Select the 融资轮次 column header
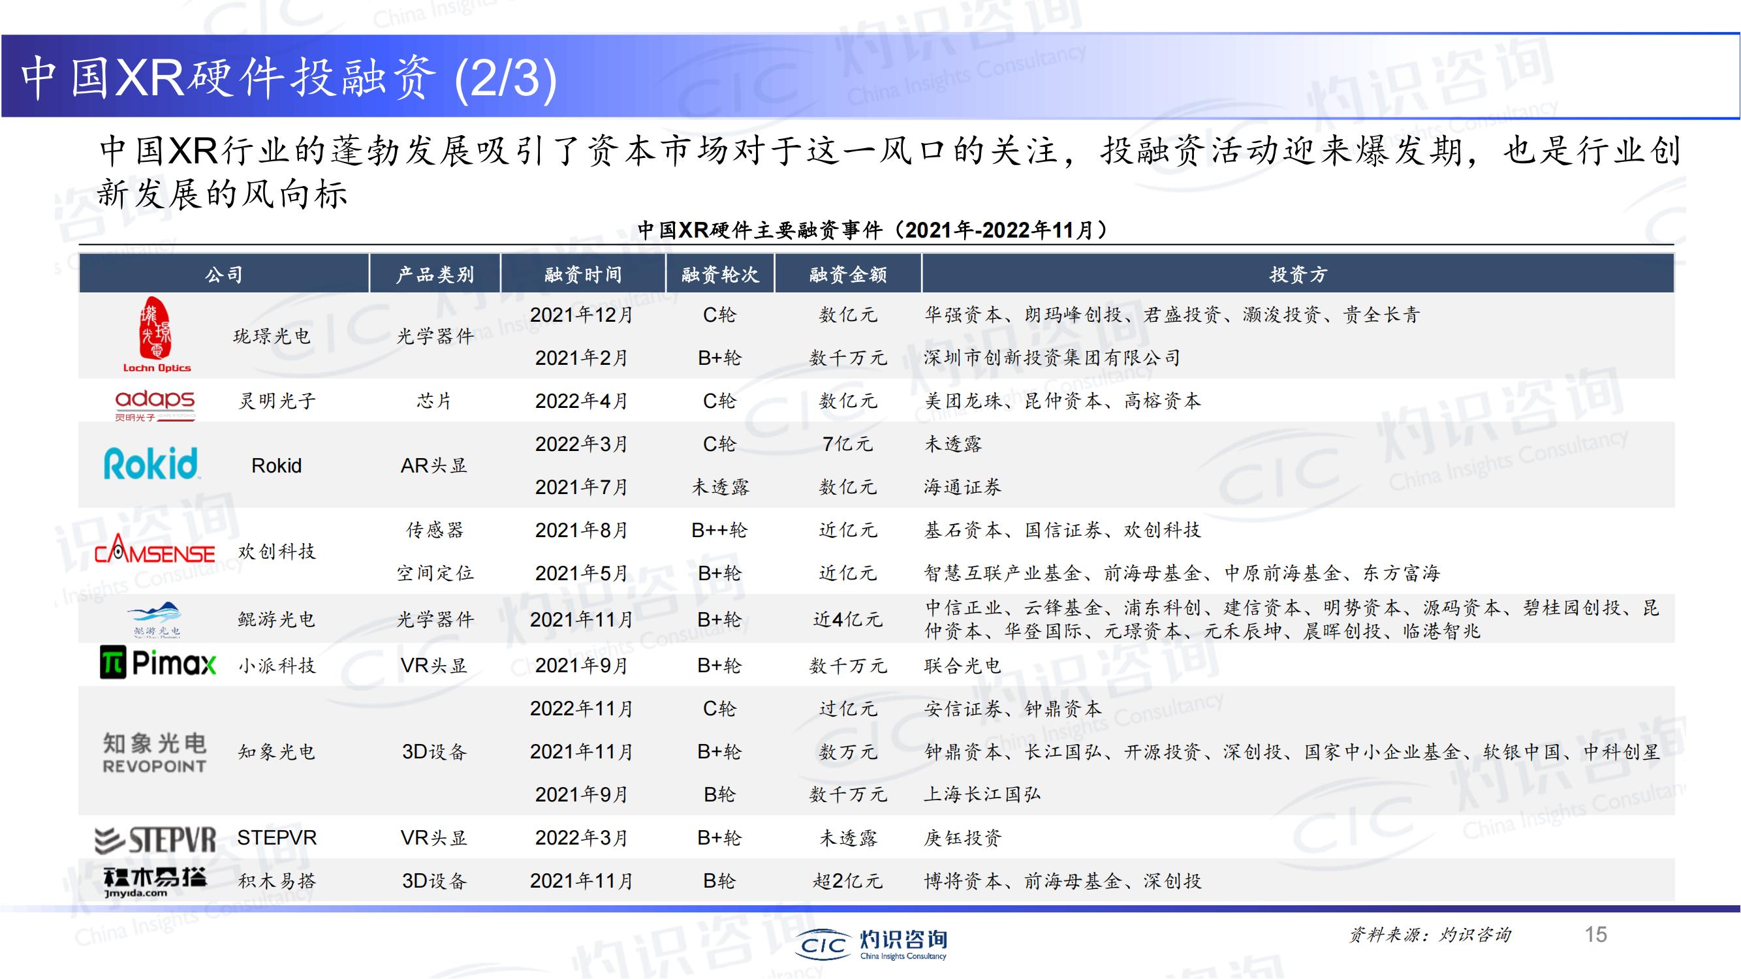1741x979 pixels. pos(720,274)
